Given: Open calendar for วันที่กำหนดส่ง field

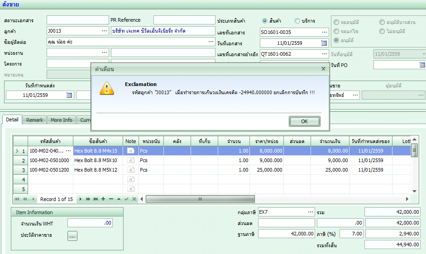Looking at the screenshot, I should [x=69, y=95].
